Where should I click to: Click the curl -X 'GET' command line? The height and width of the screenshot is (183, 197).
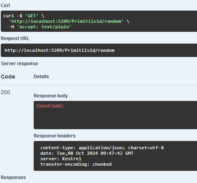(x=24, y=16)
